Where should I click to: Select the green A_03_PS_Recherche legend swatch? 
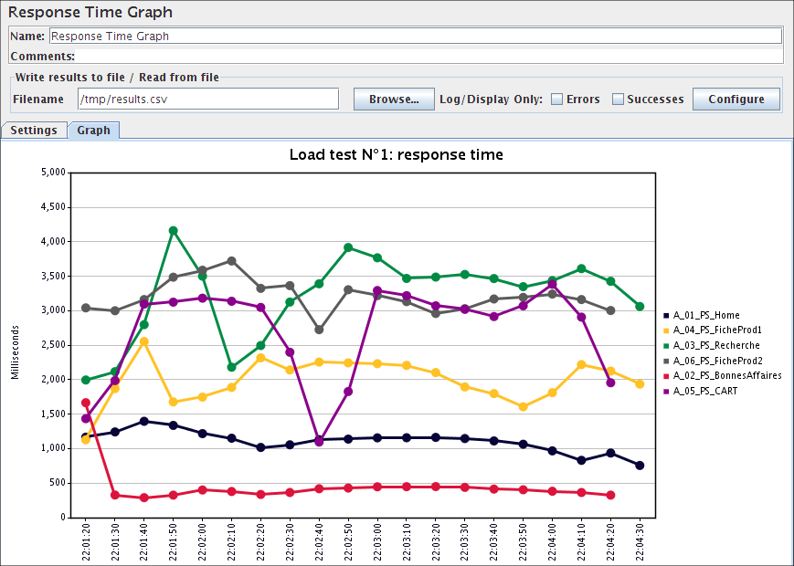666,345
